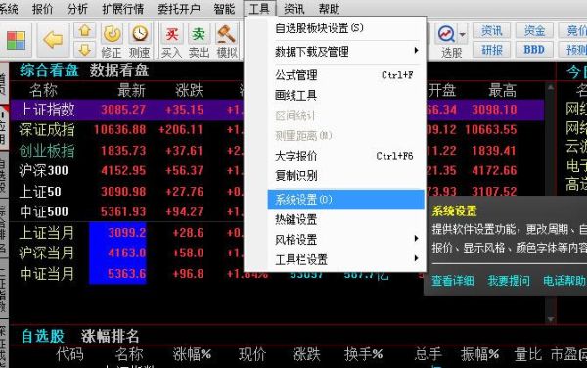Screen dimensions: 587x368
Task: Open the 资讯 menu in menu bar
Action: [x=294, y=8]
